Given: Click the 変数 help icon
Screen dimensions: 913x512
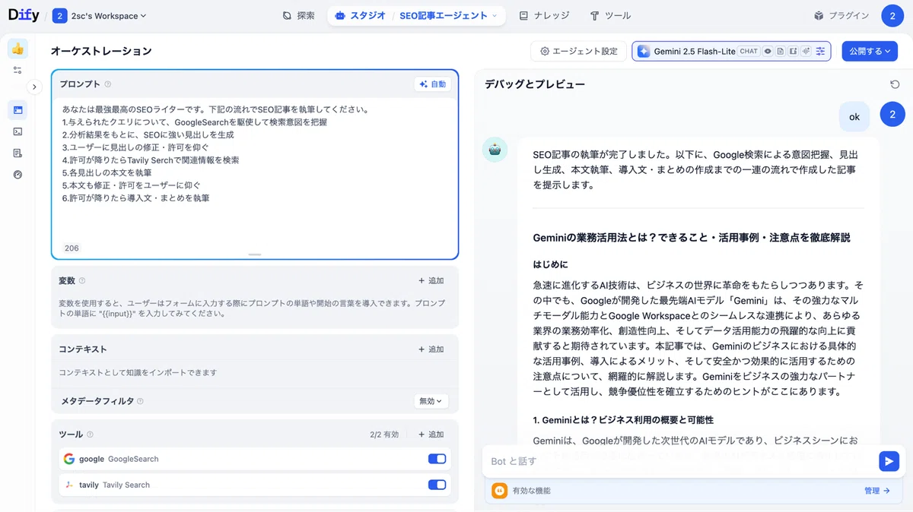Looking at the screenshot, I should [82, 281].
